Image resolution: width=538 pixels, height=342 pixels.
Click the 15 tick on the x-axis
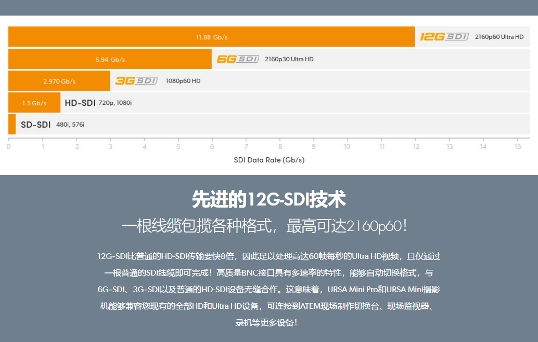(x=518, y=147)
